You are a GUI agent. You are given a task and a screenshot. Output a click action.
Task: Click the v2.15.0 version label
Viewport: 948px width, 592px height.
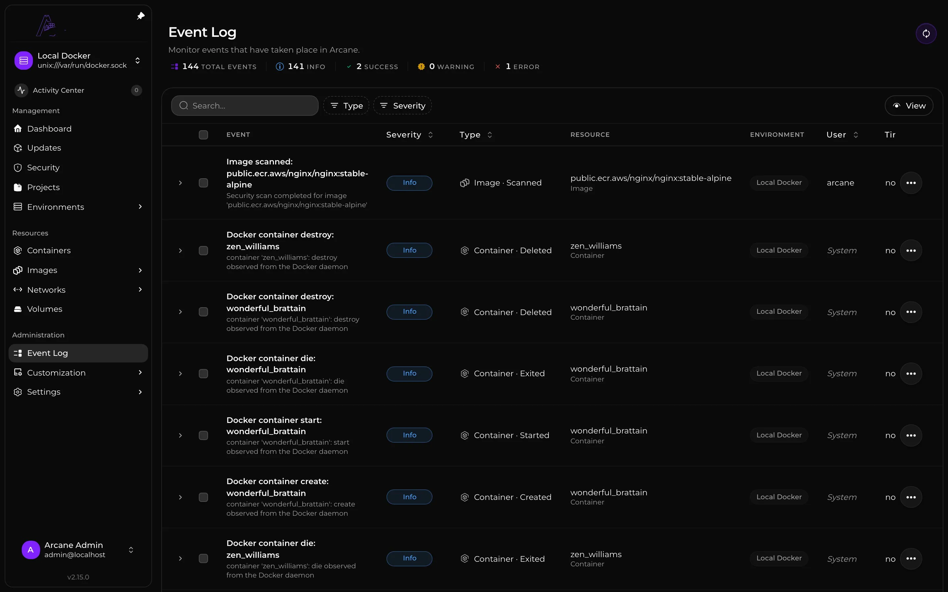coord(78,577)
